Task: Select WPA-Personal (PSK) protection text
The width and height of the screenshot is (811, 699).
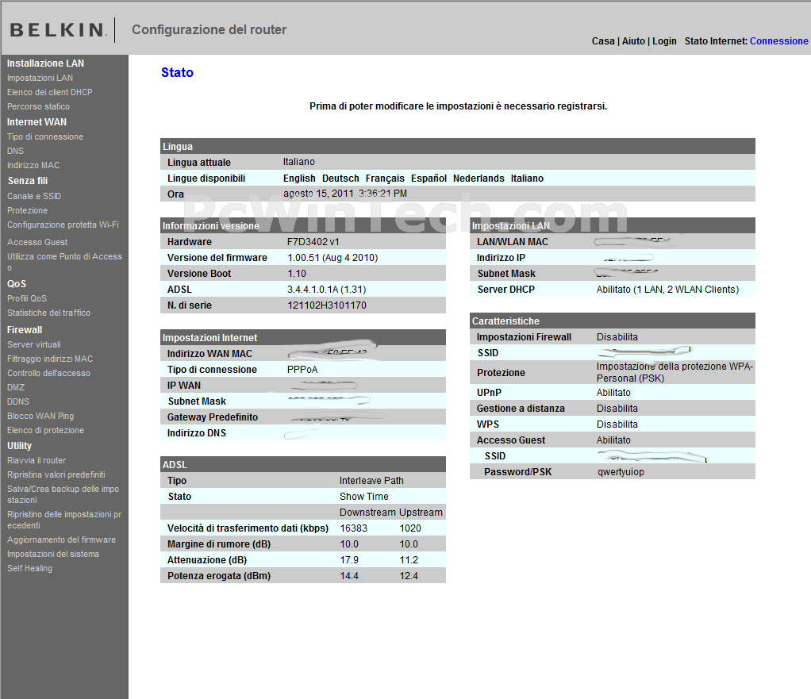Action: [675, 373]
